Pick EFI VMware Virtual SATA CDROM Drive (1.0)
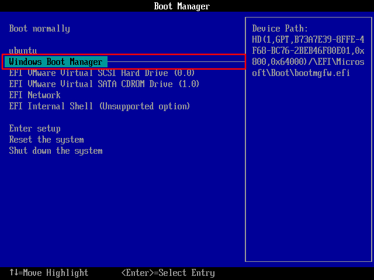 pos(104,84)
